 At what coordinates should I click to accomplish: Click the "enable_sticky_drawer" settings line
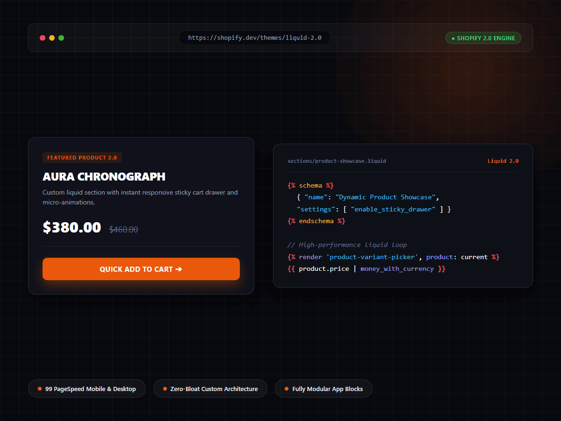click(x=374, y=209)
